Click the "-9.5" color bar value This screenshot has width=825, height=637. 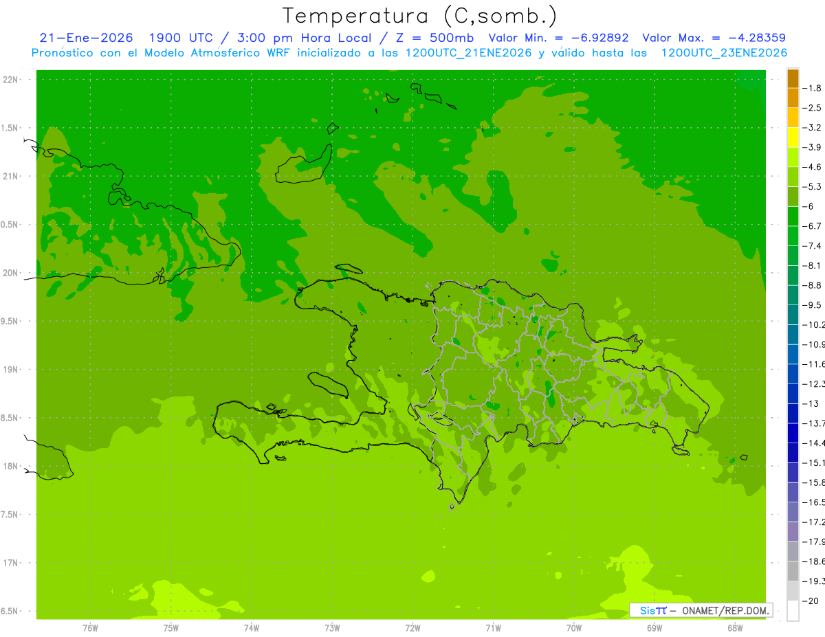[x=812, y=305]
